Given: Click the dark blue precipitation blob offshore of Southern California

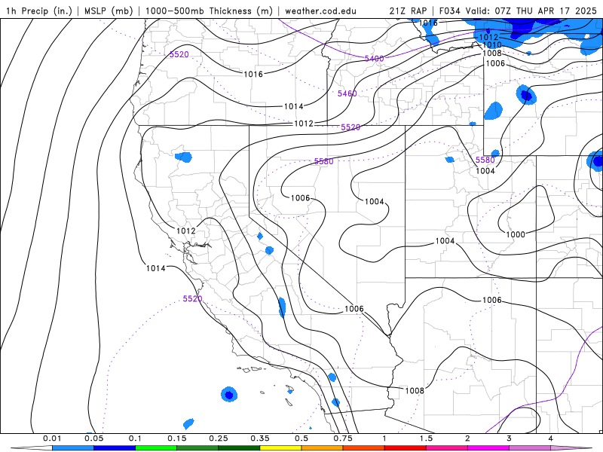Looking at the screenshot, I should (229, 394).
